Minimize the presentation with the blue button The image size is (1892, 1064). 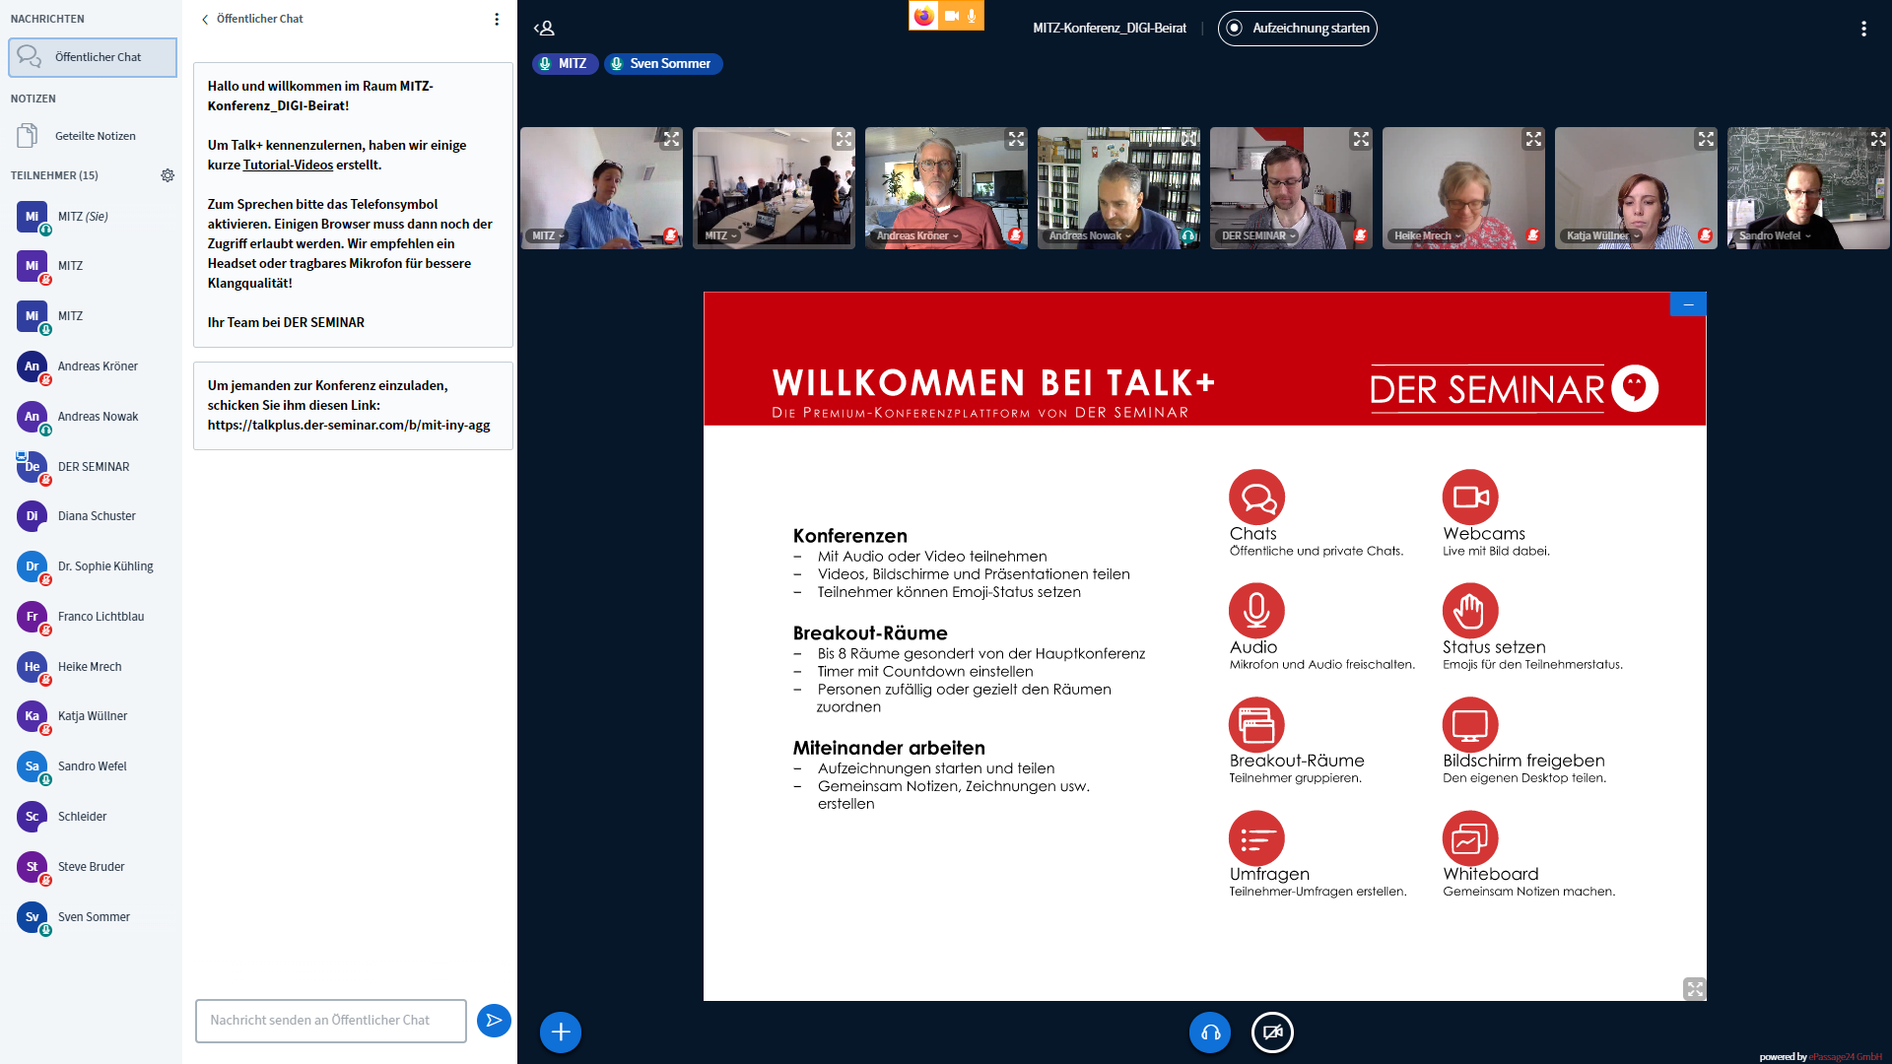click(1688, 304)
